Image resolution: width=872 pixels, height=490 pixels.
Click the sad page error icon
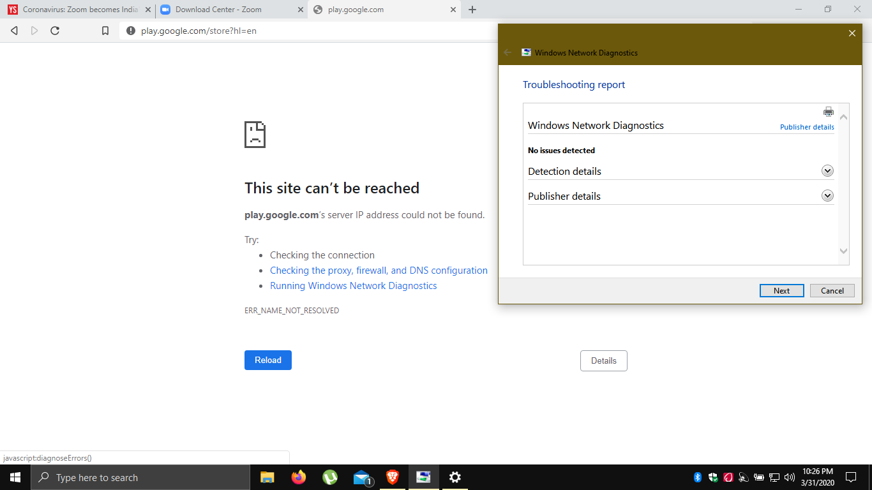(x=255, y=135)
